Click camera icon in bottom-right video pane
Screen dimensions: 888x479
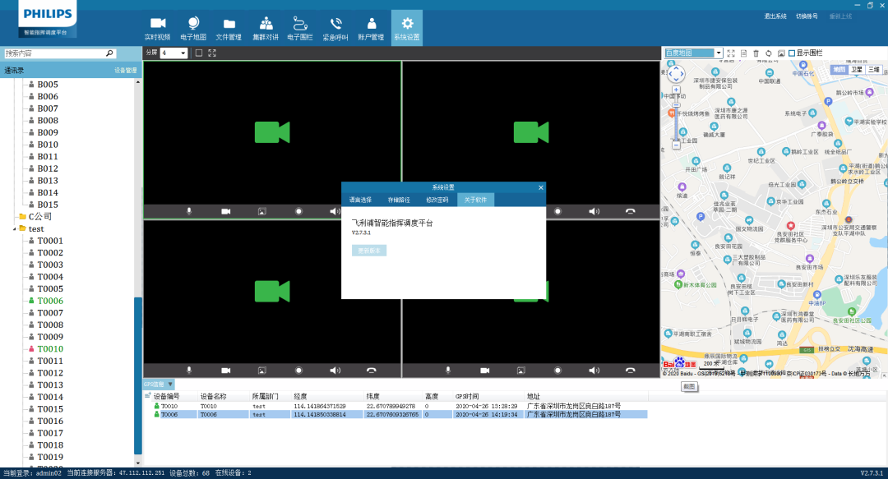[485, 371]
